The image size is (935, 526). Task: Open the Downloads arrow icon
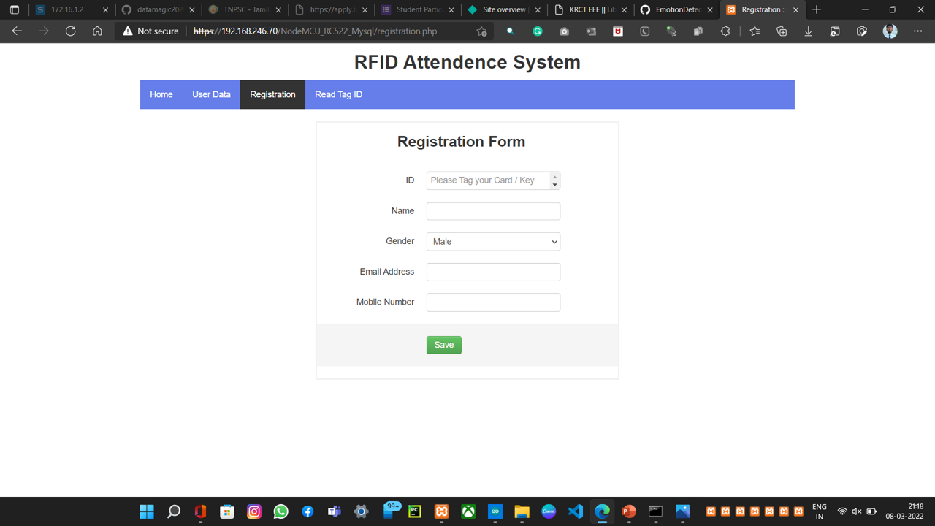coord(809,31)
